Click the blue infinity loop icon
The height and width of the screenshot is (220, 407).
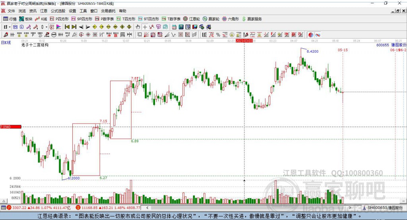318,35
